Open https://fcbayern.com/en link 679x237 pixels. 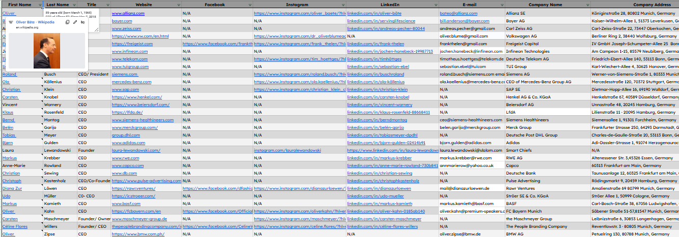[137, 211]
